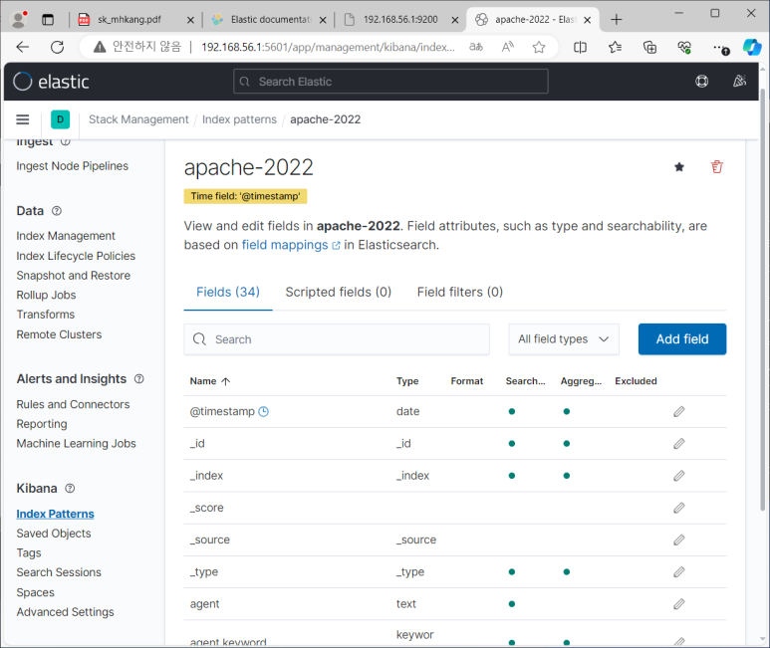Switch to 192.168.56.1:9200 browser tab
This screenshot has height=648, width=770.
coord(400,20)
